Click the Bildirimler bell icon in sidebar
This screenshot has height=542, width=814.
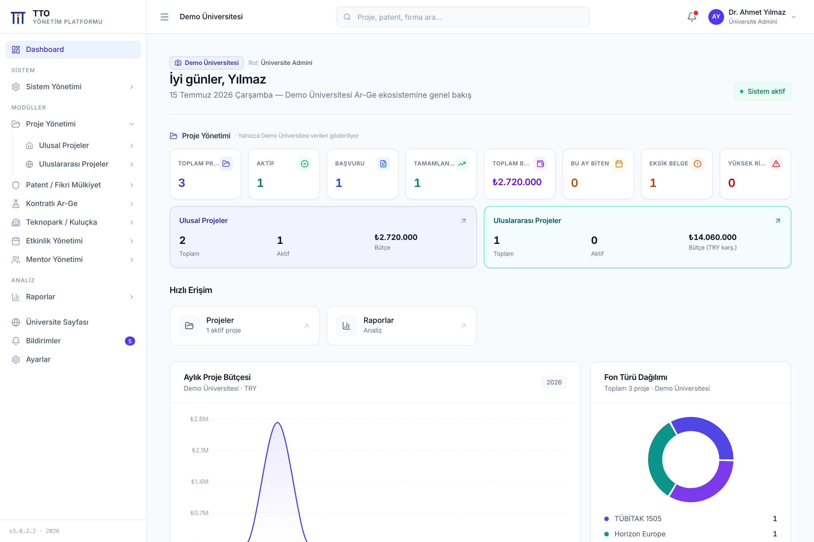(x=16, y=341)
